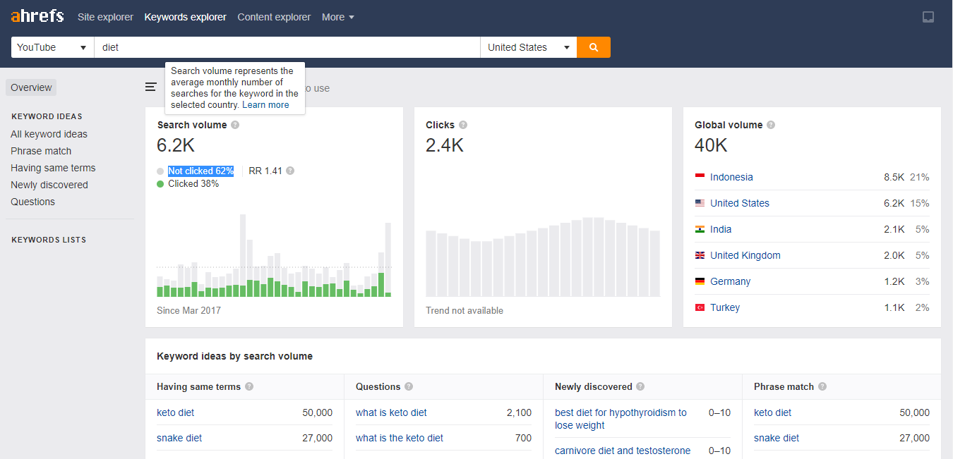This screenshot has height=459, width=953.
Task: Click help icon beside Questions column
Action: [409, 386]
